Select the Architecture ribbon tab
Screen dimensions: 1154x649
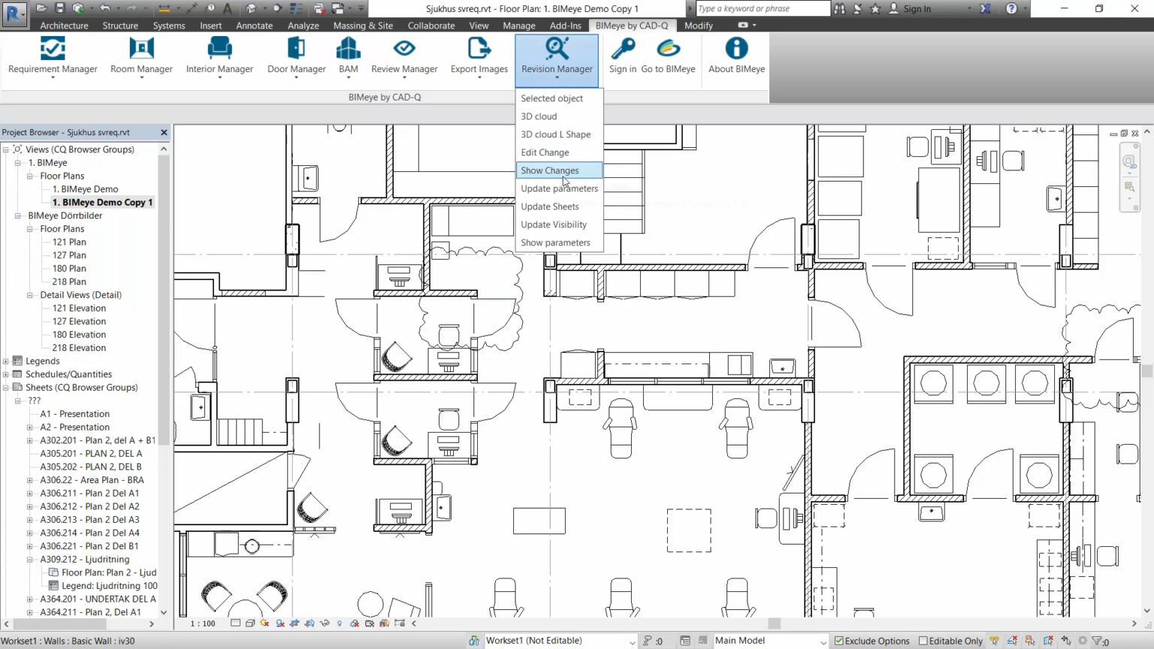click(x=64, y=26)
